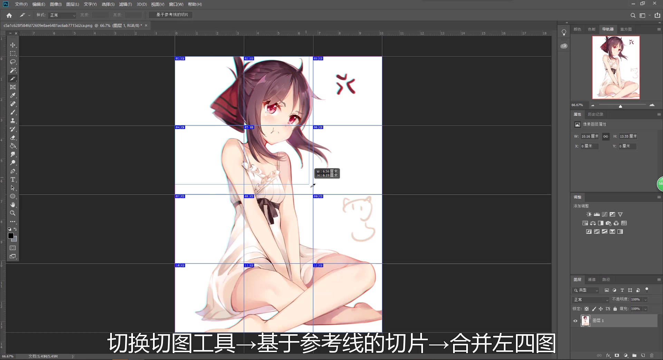Toggle Lock All padlock icon
The width and height of the screenshot is (663, 360).
click(615, 309)
